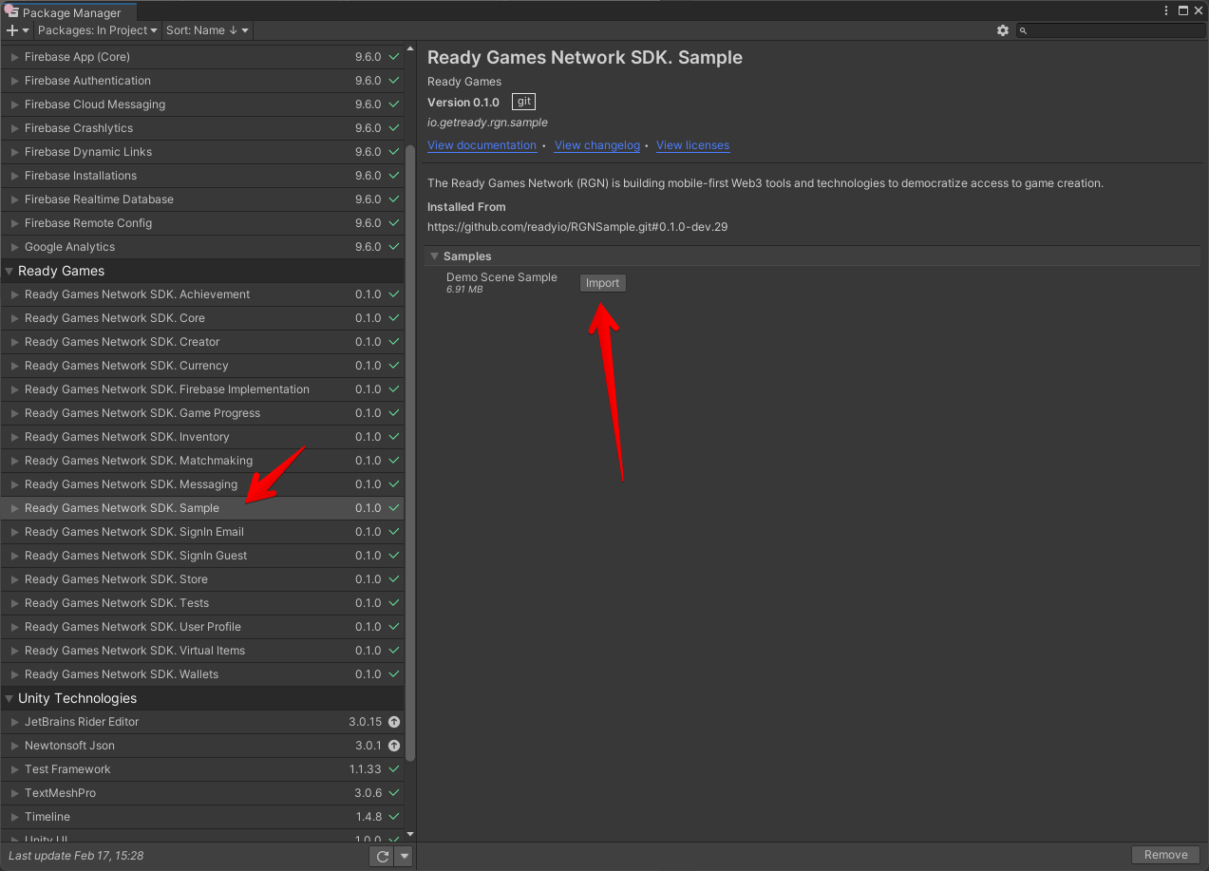The width and height of the screenshot is (1209, 871).
Task: Open the Sort: Name dropdown
Action: [207, 30]
